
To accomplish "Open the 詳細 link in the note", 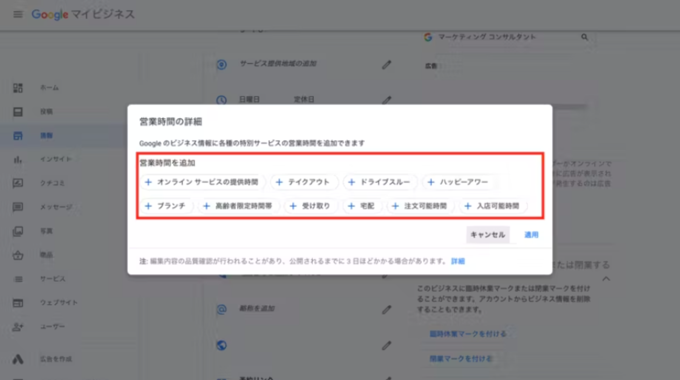I will [458, 261].
